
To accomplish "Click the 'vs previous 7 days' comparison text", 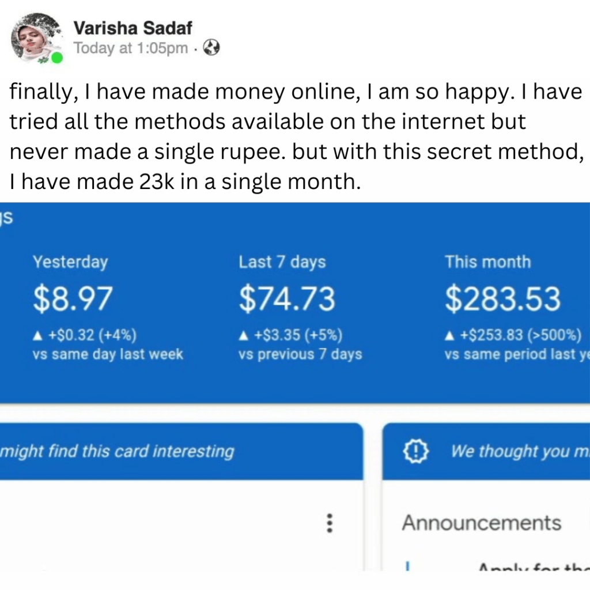I will [x=300, y=354].
